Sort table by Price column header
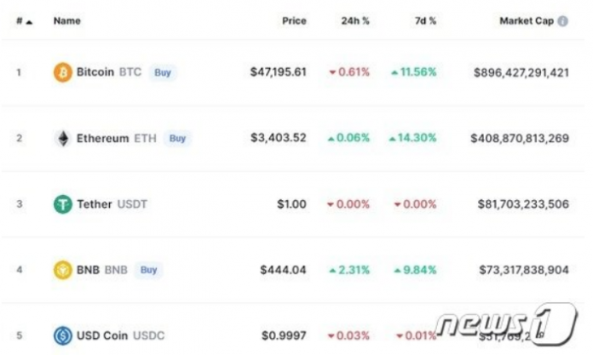 294,20
